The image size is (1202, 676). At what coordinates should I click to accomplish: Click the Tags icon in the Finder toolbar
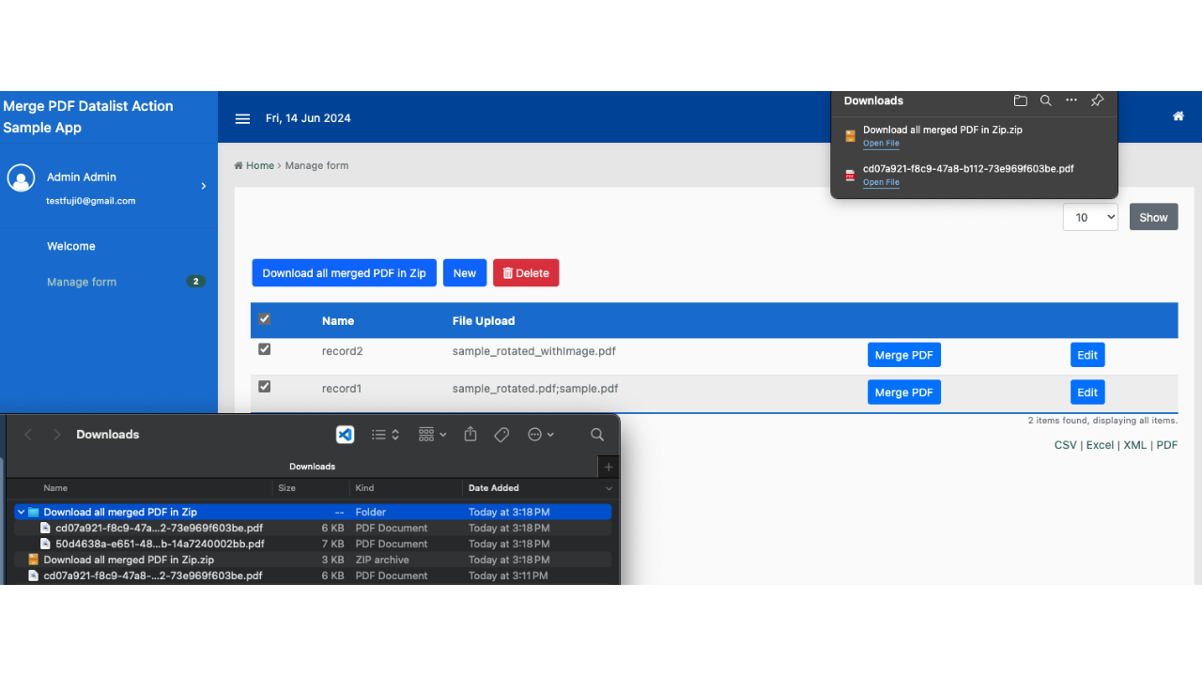[x=501, y=435]
